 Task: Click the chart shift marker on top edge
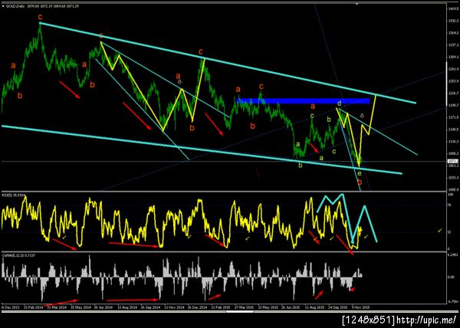(357, 4)
